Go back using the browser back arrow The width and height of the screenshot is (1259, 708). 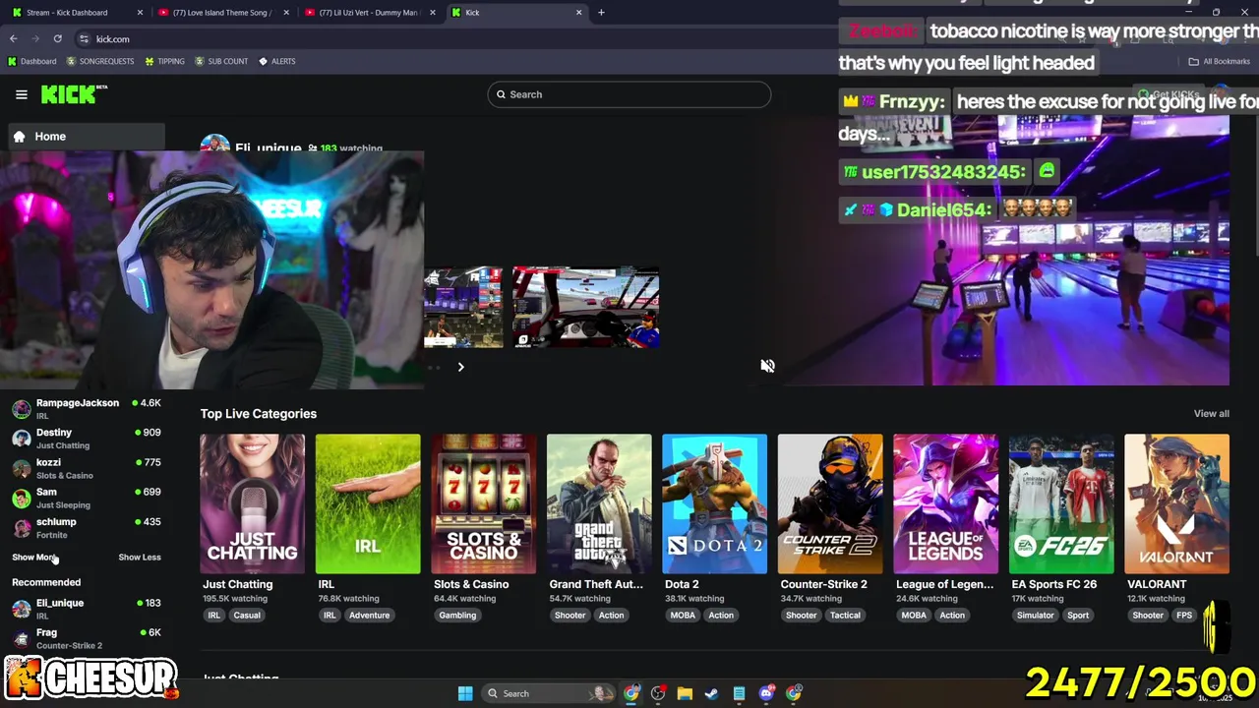[x=14, y=39]
